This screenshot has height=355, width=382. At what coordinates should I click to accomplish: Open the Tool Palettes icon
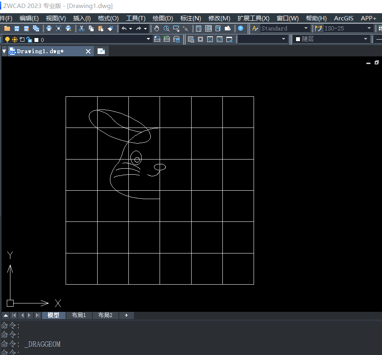(218, 28)
